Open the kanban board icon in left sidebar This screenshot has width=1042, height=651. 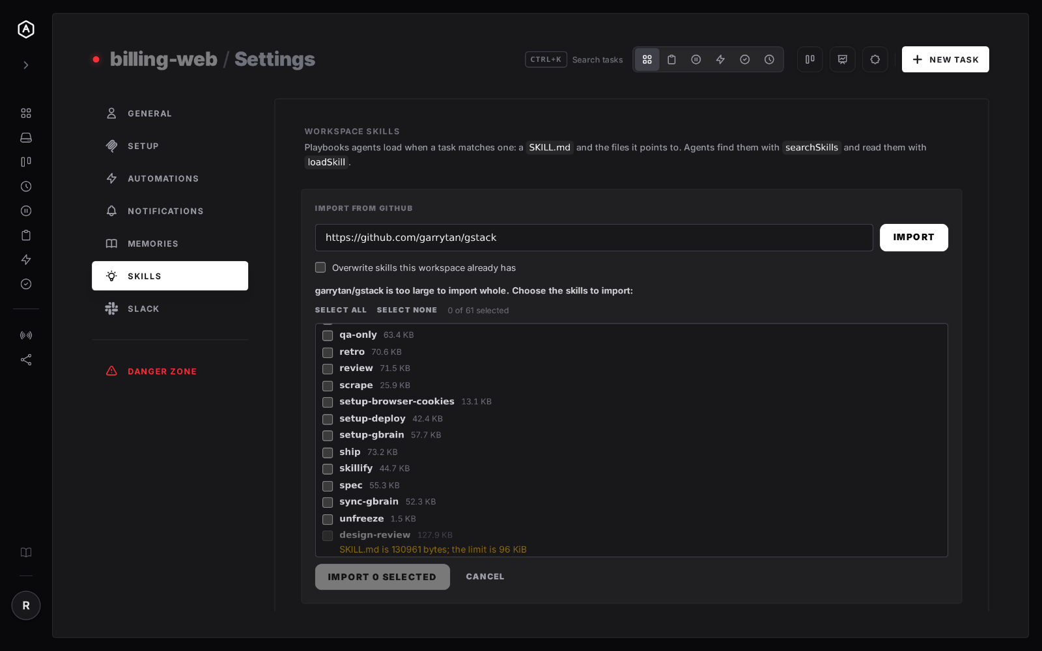(26, 162)
